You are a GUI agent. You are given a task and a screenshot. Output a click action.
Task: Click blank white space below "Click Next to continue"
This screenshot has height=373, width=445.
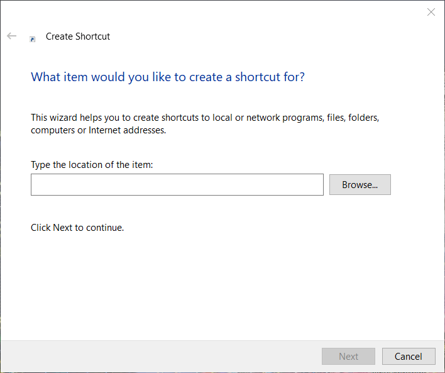point(189,283)
